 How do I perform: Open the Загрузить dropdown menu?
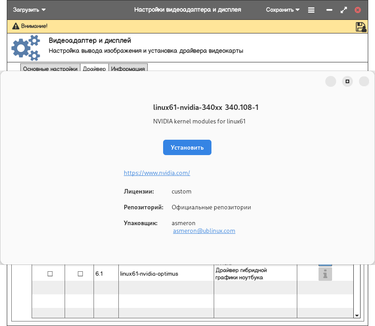tap(29, 10)
